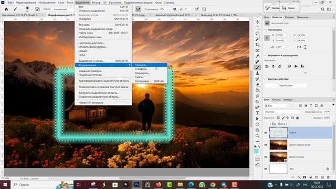Image resolution: width=336 pixels, height=189 pixels.
Task: Hide the Домик в горах копия layer
Action: tap(266, 145)
